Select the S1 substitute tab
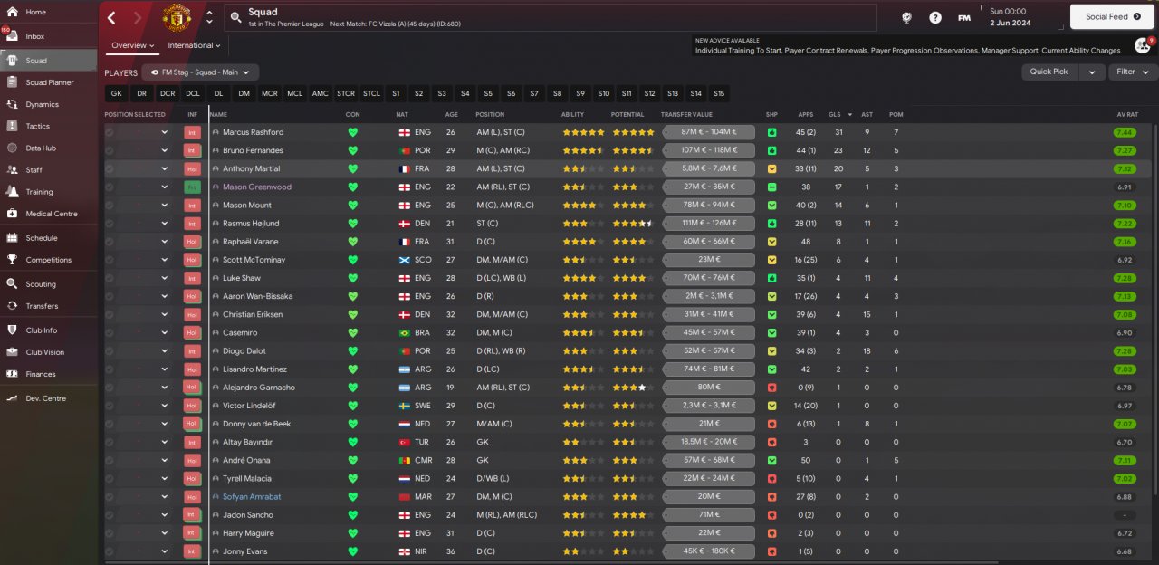 [x=396, y=93]
